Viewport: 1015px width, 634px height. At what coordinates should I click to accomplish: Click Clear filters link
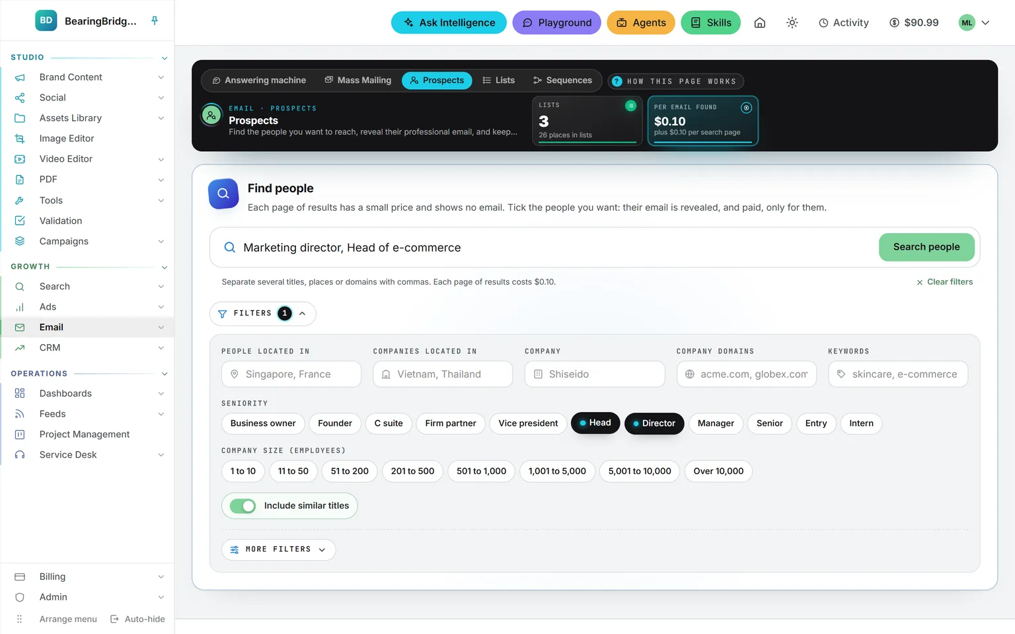coord(944,282)
